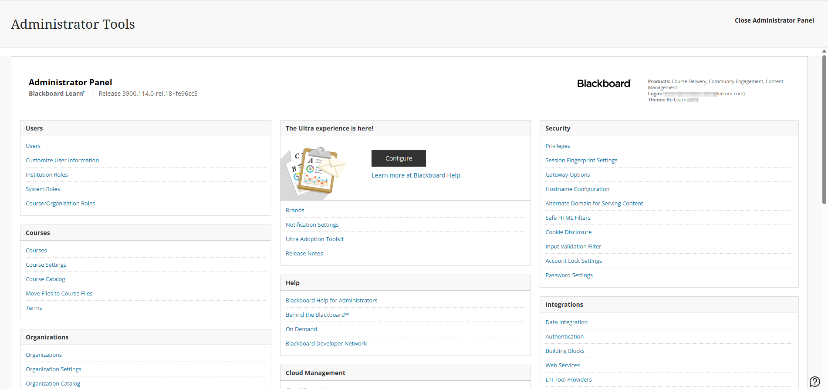Open the Users link under Users panel
828x389 pixels.
point(33,146)
